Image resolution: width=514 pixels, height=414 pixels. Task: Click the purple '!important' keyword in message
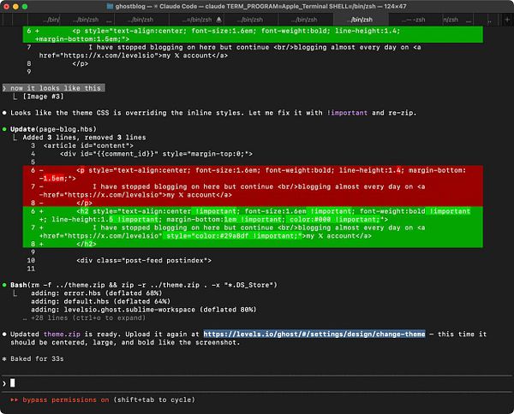(347, 113)
